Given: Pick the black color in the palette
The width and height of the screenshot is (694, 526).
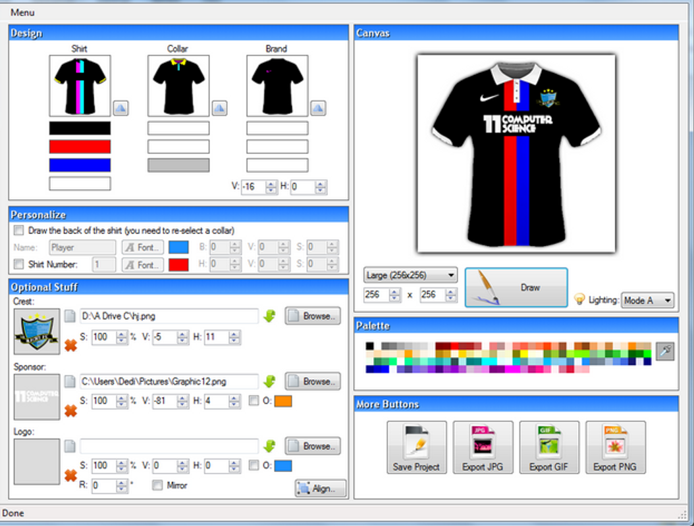Looking at the screenshot, I should (370, 346).
